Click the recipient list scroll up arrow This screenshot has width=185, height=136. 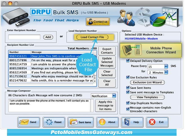point(95,78)
